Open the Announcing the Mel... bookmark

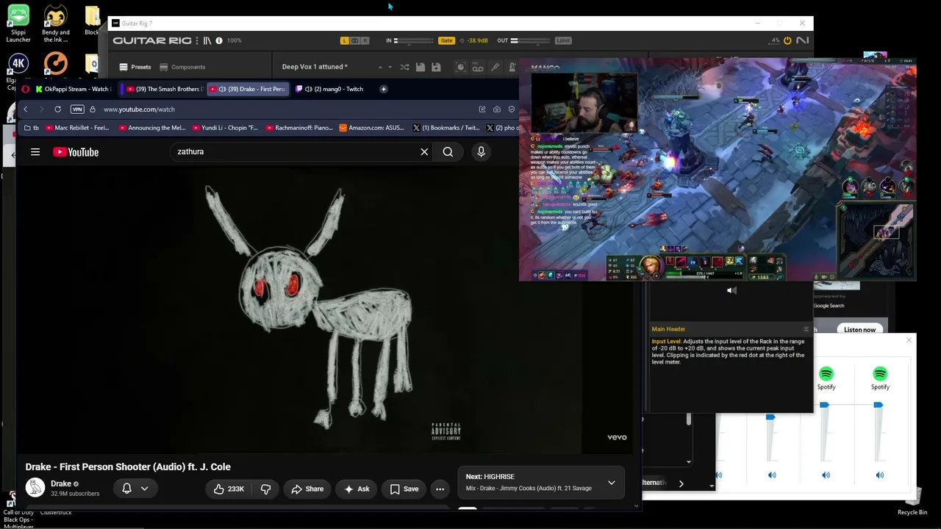coord(152,128)
